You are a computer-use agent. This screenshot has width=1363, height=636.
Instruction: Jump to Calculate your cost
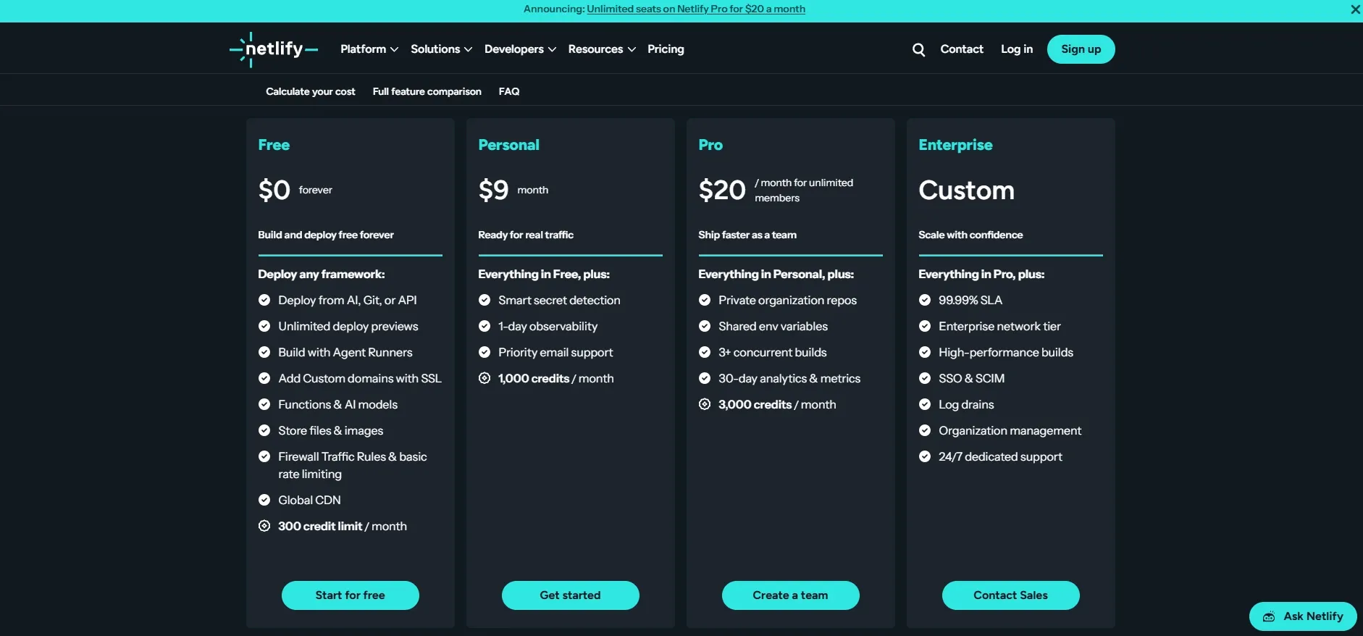310,91
